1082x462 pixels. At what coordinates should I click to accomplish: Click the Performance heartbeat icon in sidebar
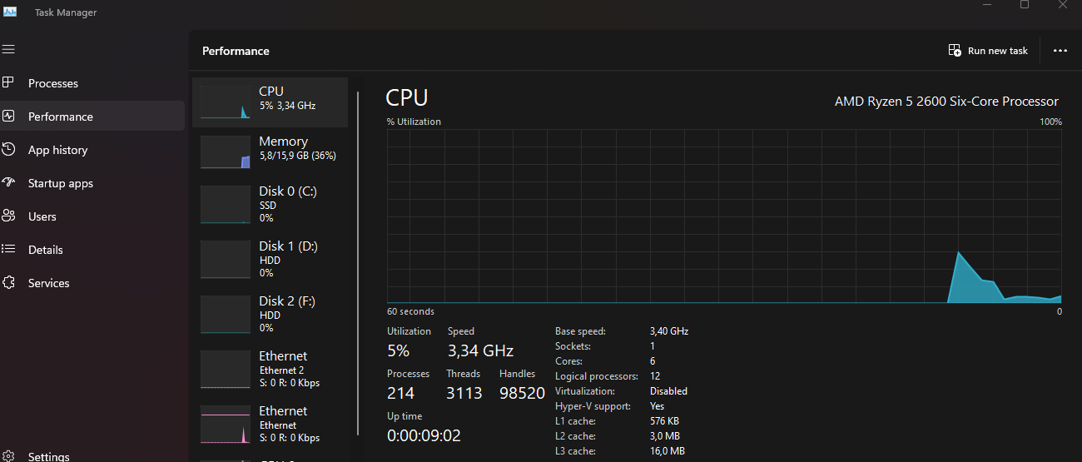click(8, 116)
